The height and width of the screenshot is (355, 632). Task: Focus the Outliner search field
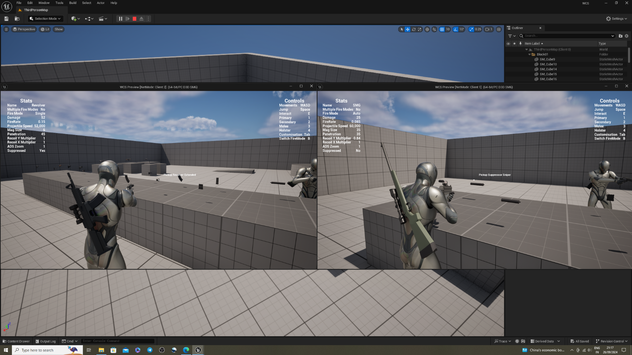[x=567, y=36]
